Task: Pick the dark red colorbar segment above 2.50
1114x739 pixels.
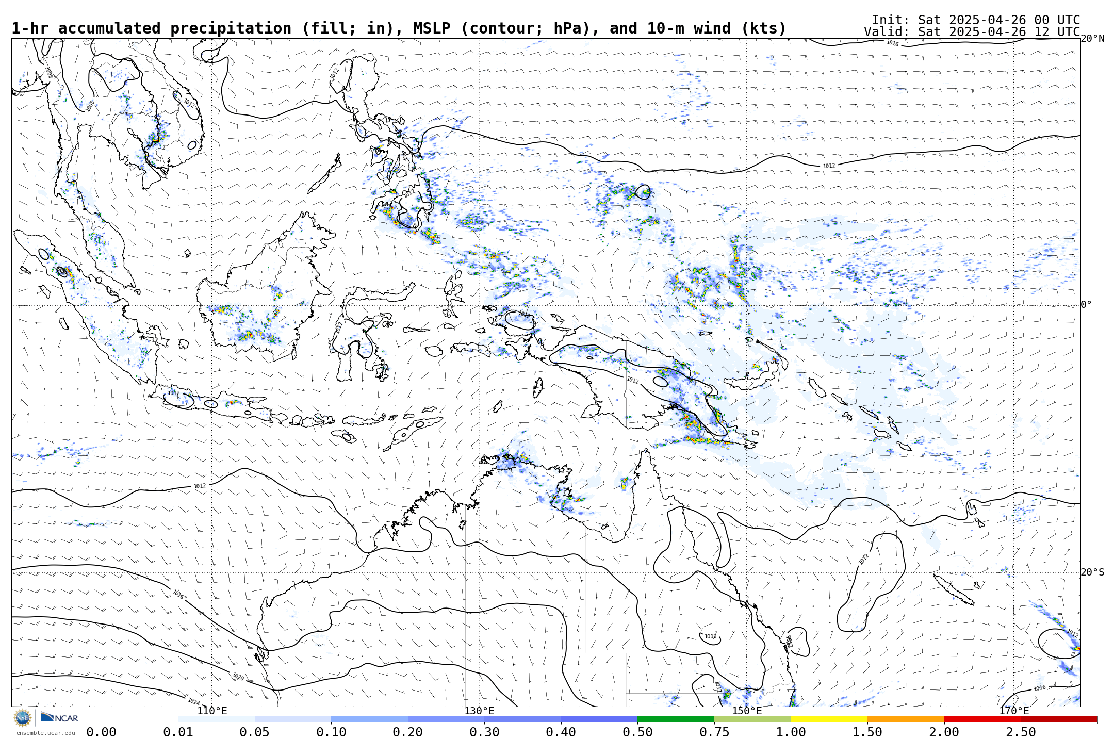Action: pyautogui.click(x=1059, y=719)
